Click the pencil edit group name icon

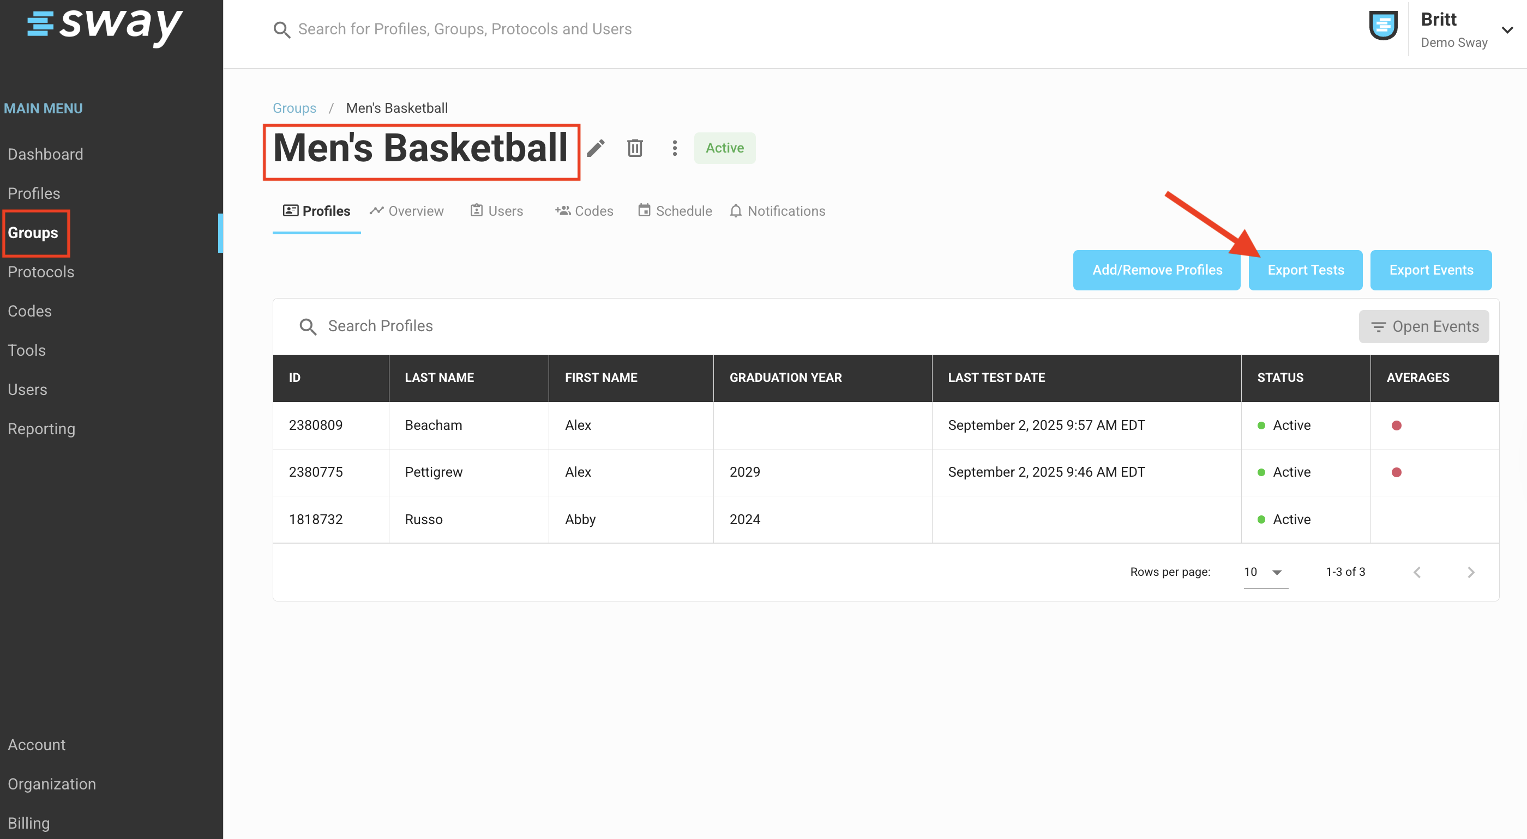(596, 148)
